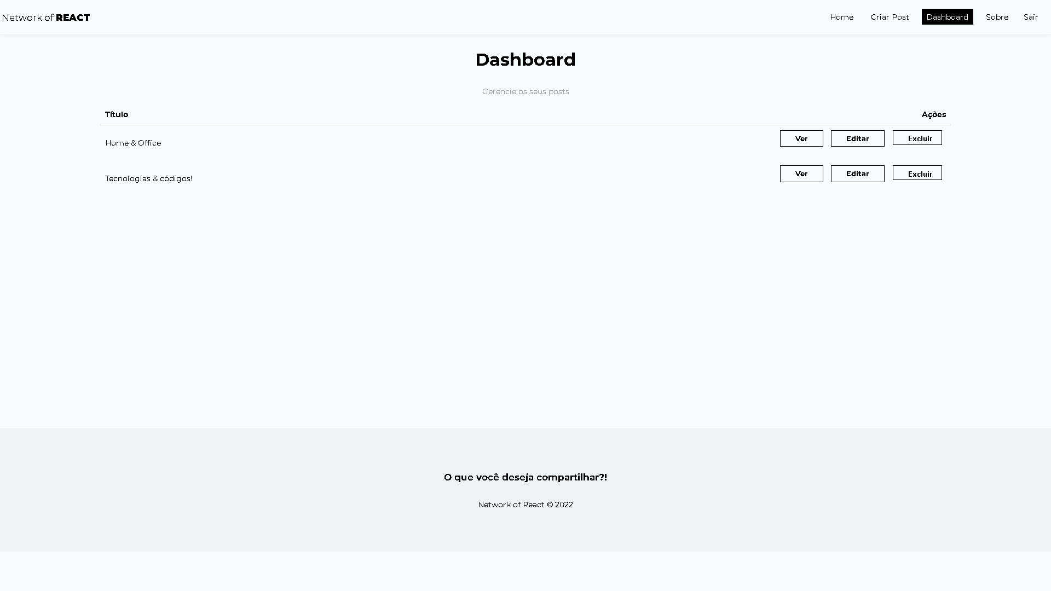Viewport: 1051px width, 591px height.
Task: Click Sair to log out
Action: pyautogui.click(x=1030, y=17)
